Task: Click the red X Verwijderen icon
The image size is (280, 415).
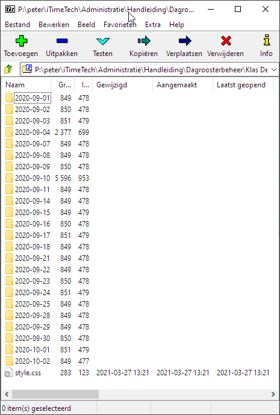Action: click(226, 41)
